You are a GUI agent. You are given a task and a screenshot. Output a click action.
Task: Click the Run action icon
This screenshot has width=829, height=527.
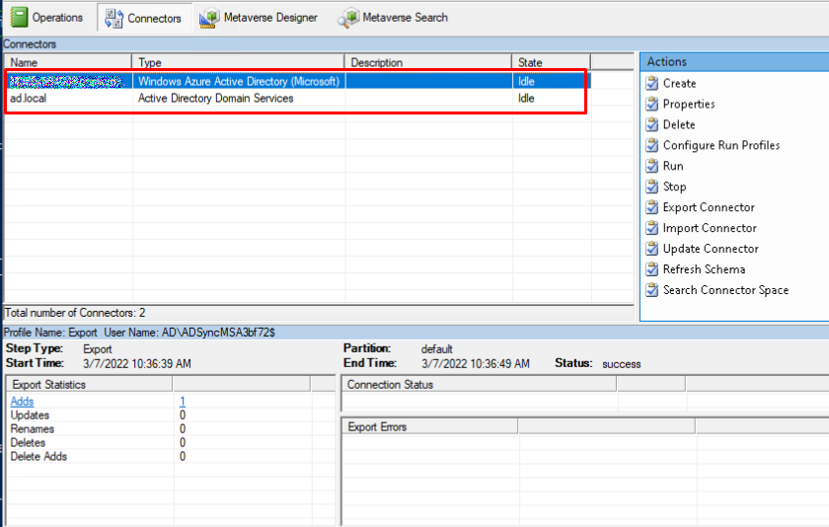tap(652, 167)
